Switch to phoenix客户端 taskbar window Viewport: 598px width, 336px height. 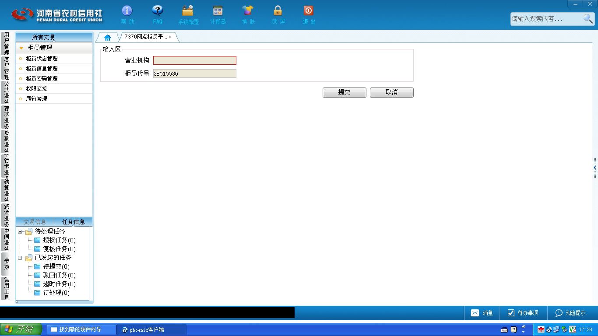151,329
